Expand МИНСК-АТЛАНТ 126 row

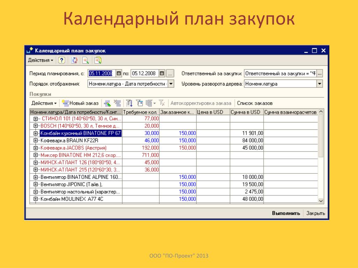pyautogui.click(x=35, y=163)
